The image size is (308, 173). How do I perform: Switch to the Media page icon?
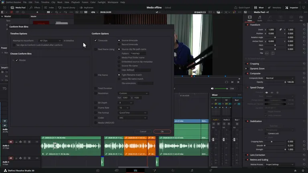tap(98, 171)
